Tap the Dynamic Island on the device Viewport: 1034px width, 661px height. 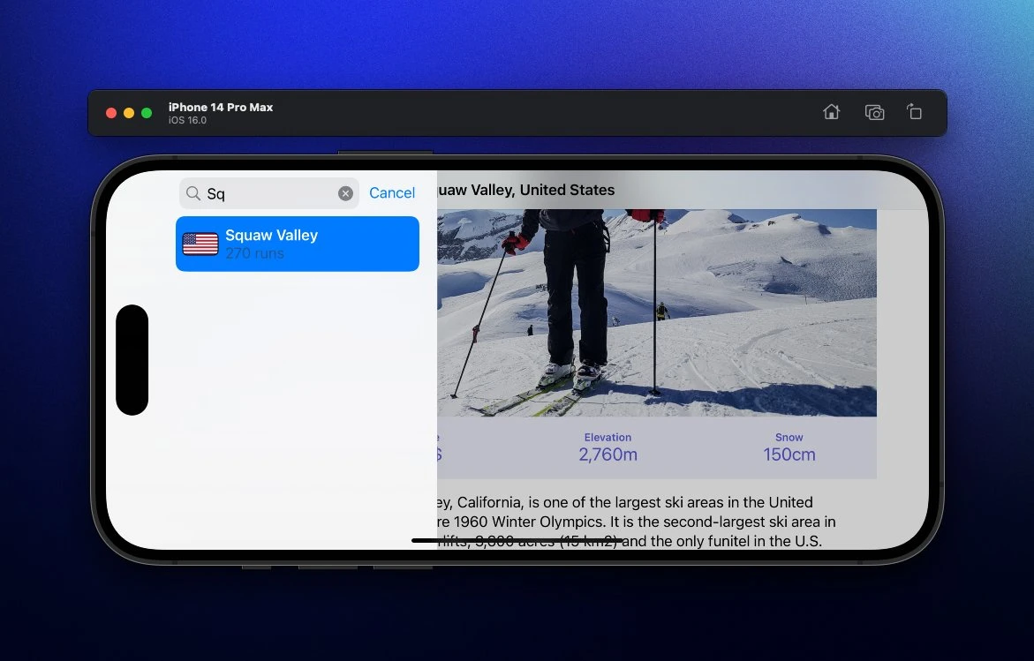tap(132, 360)
